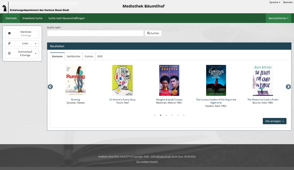294x170 pixels.
Task: Open It's Kind of a Funny Story title link
Action: coord(122,100)
